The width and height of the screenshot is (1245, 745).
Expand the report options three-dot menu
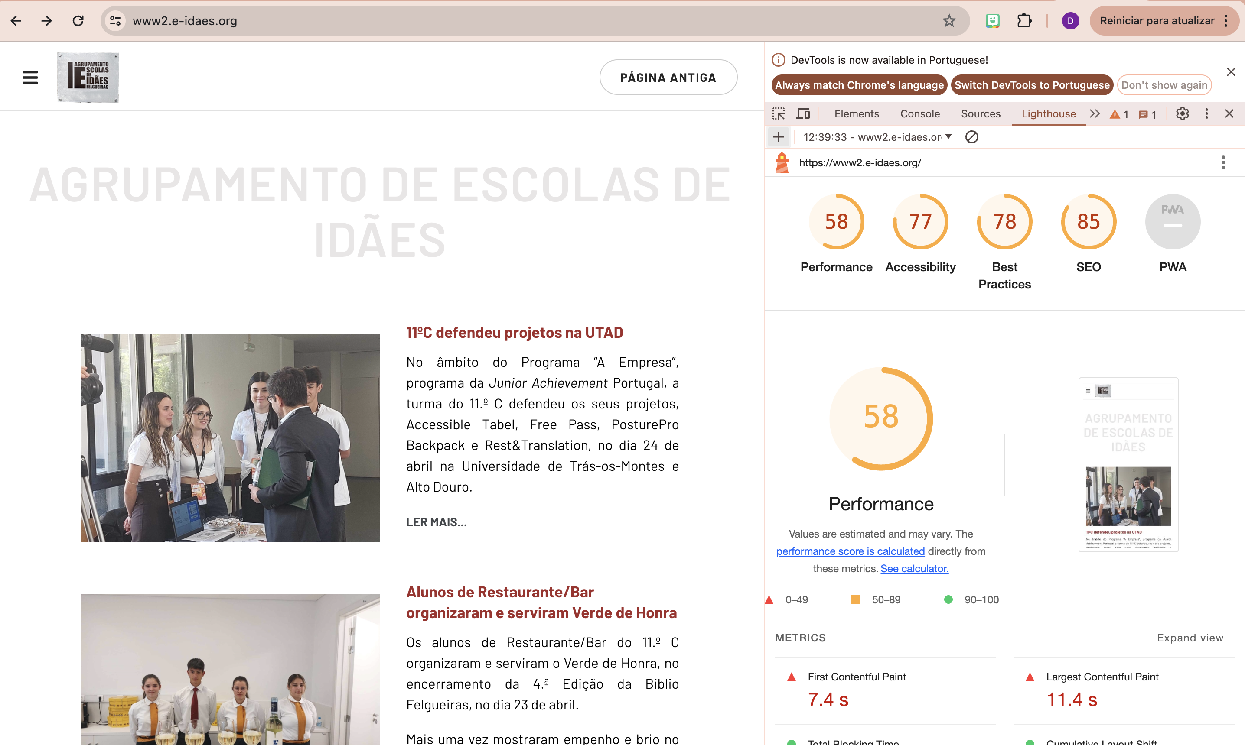coord(1223,162)
